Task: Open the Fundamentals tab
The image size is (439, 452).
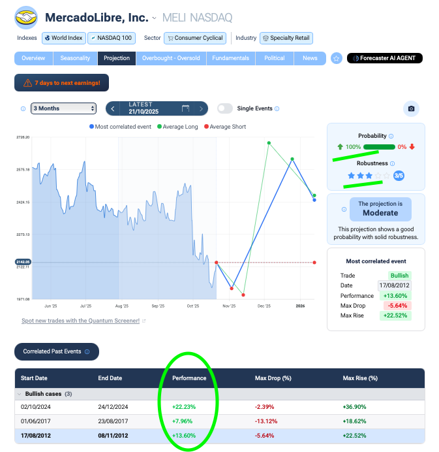Action: (x=230, y=58)
